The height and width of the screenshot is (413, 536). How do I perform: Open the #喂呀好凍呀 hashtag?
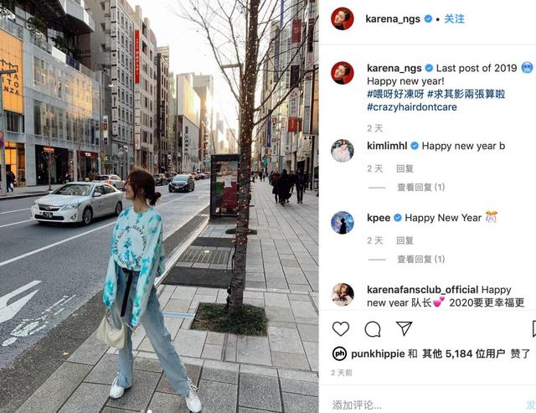coord(395,94)
